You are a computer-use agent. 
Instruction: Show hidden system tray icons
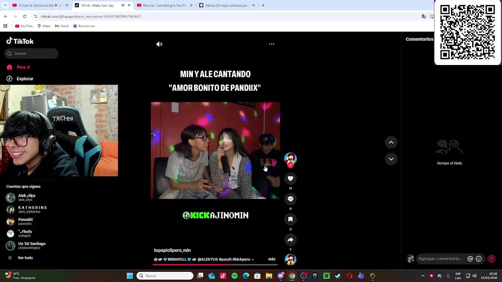pos(423,276)
